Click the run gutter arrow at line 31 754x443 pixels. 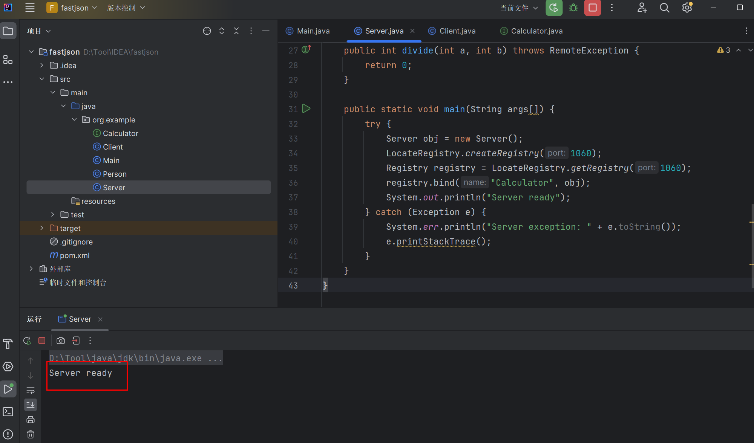tap(307, 109)
